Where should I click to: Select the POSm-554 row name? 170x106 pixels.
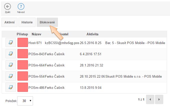tap(36, 76)
